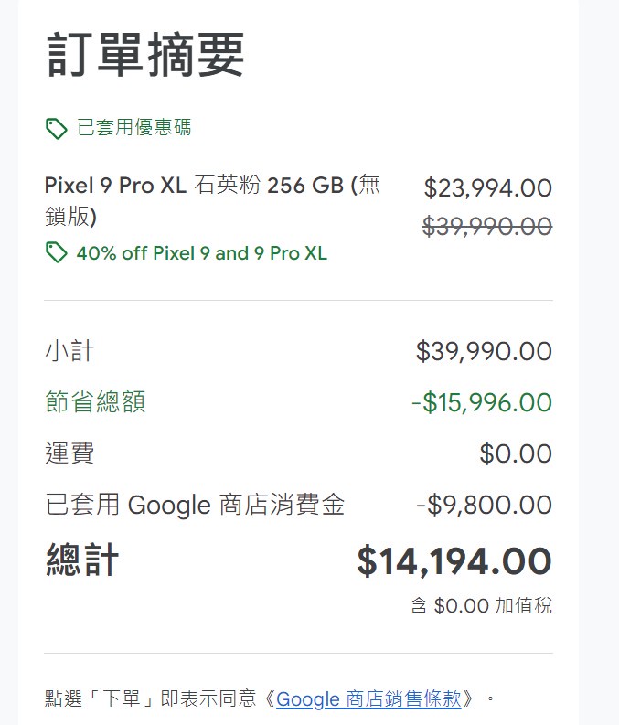Click the crossed-out original price $39,990.00
The width and height of the screenshot is (619, 725).
(x=487, y=226)
